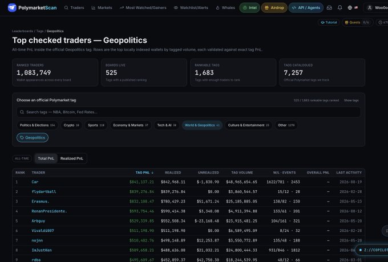
Task: Click the REALIZED column header
Action: click(173, 173)
